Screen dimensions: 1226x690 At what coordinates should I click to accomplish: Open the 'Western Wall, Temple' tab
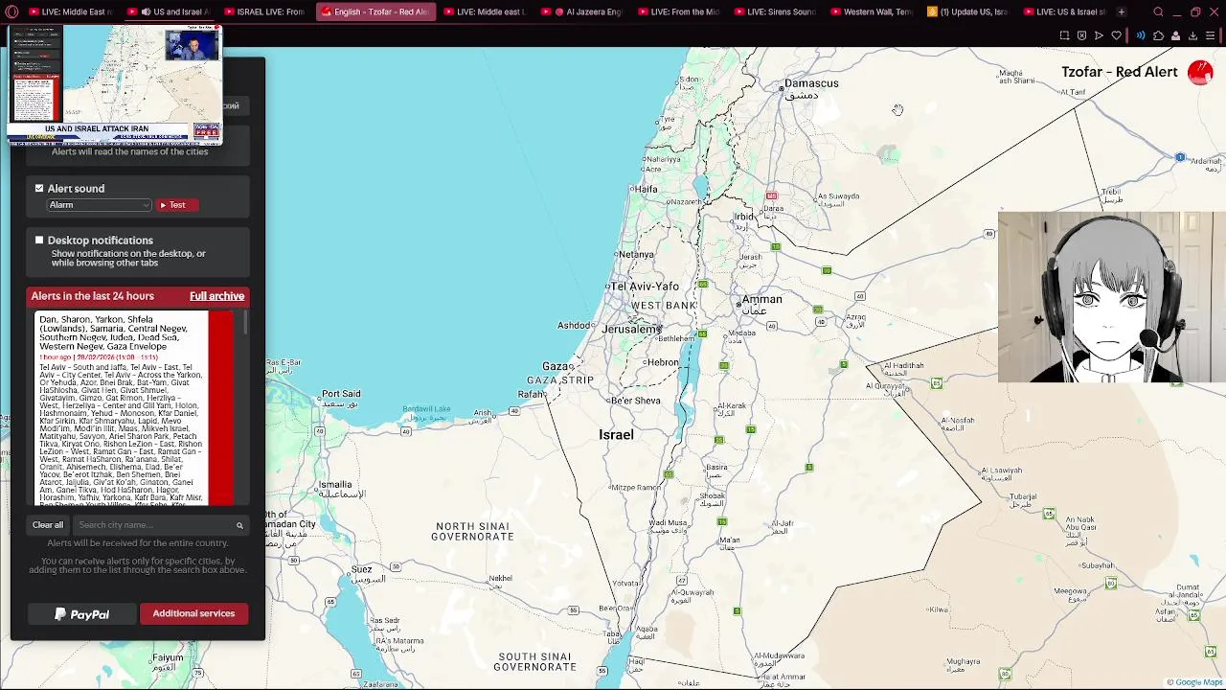[x=871, y=11]
